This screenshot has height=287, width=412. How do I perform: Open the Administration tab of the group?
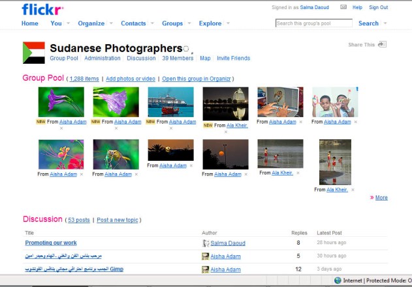click(102, 58)
